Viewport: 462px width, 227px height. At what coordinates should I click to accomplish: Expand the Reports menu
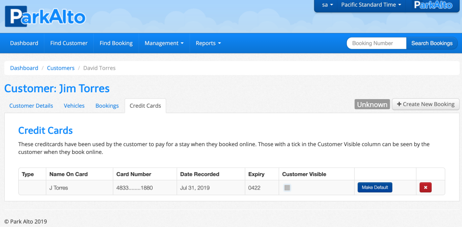pyautogui.click(x=208, y=43)
